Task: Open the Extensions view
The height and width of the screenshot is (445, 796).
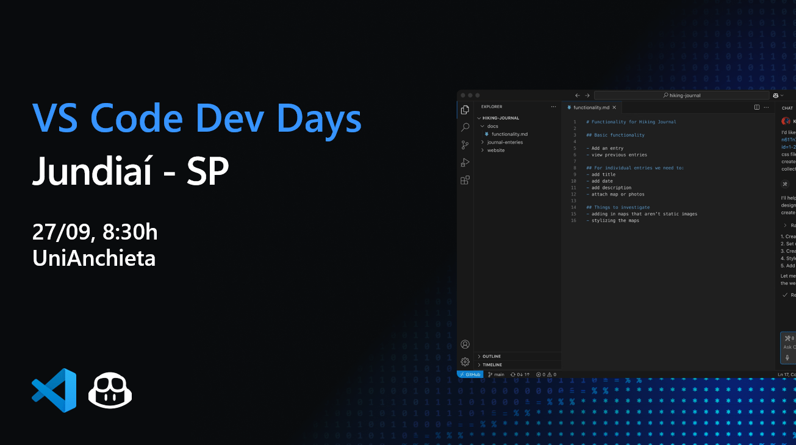Action: pyautogui.click(x=465, y=180)
